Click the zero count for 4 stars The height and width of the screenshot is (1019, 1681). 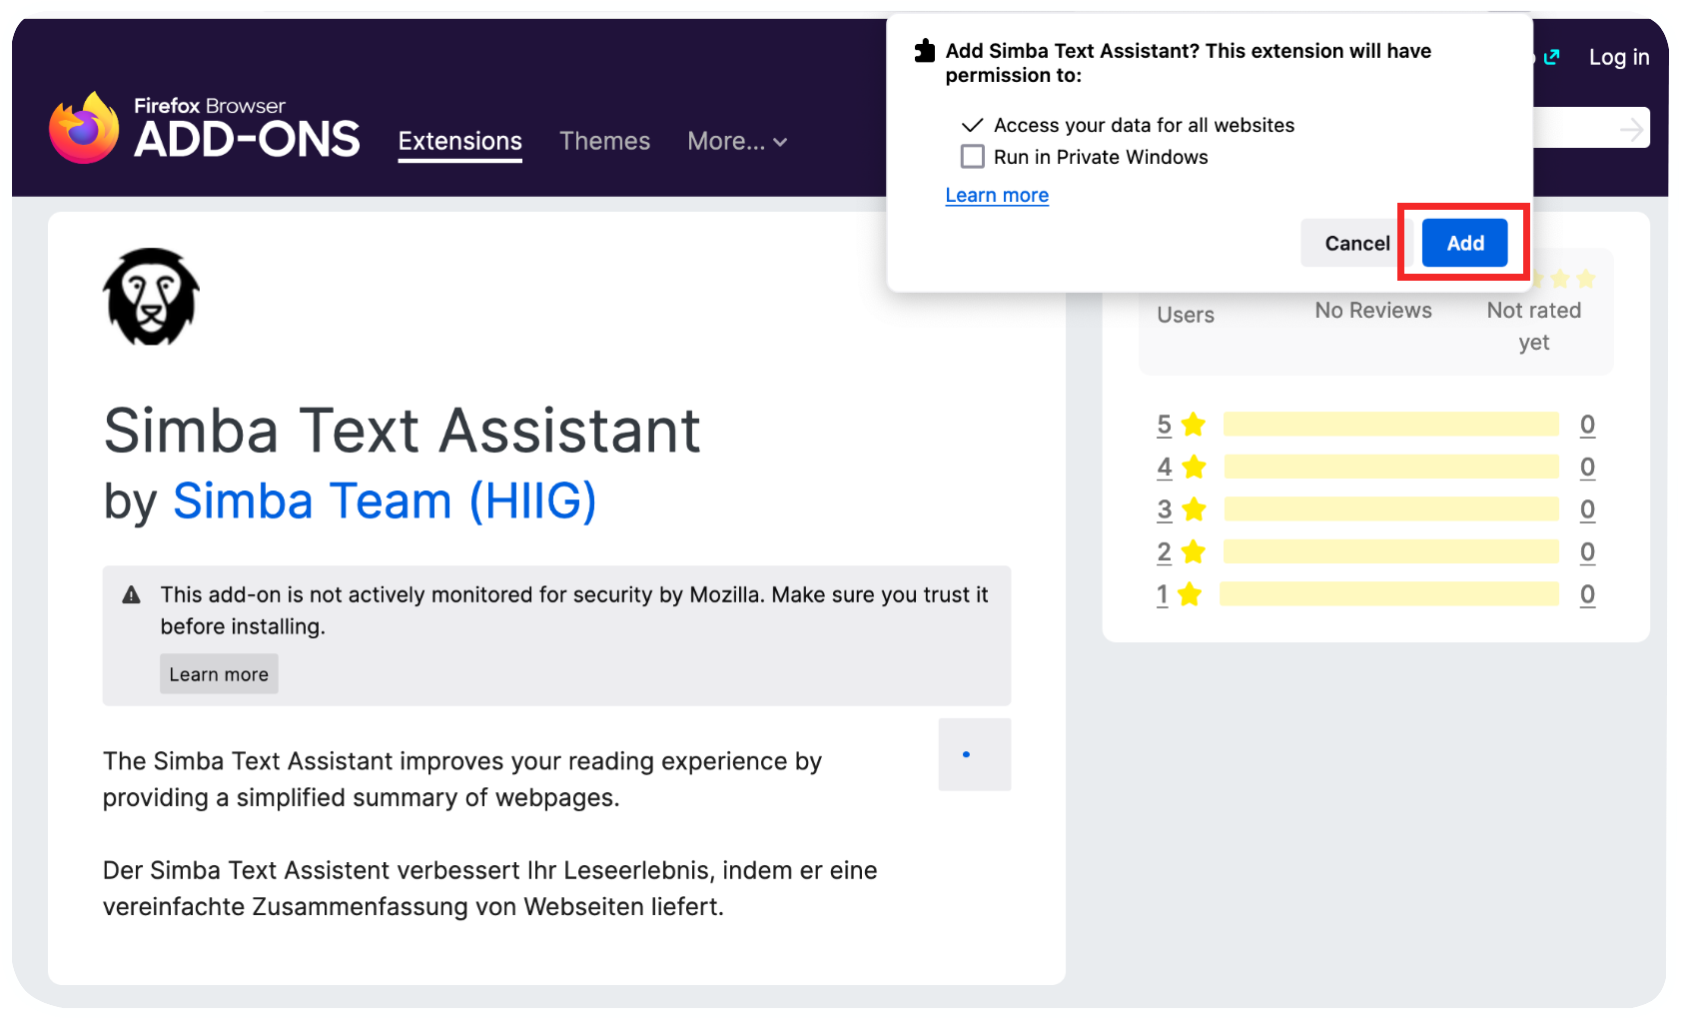(1587, 467)
